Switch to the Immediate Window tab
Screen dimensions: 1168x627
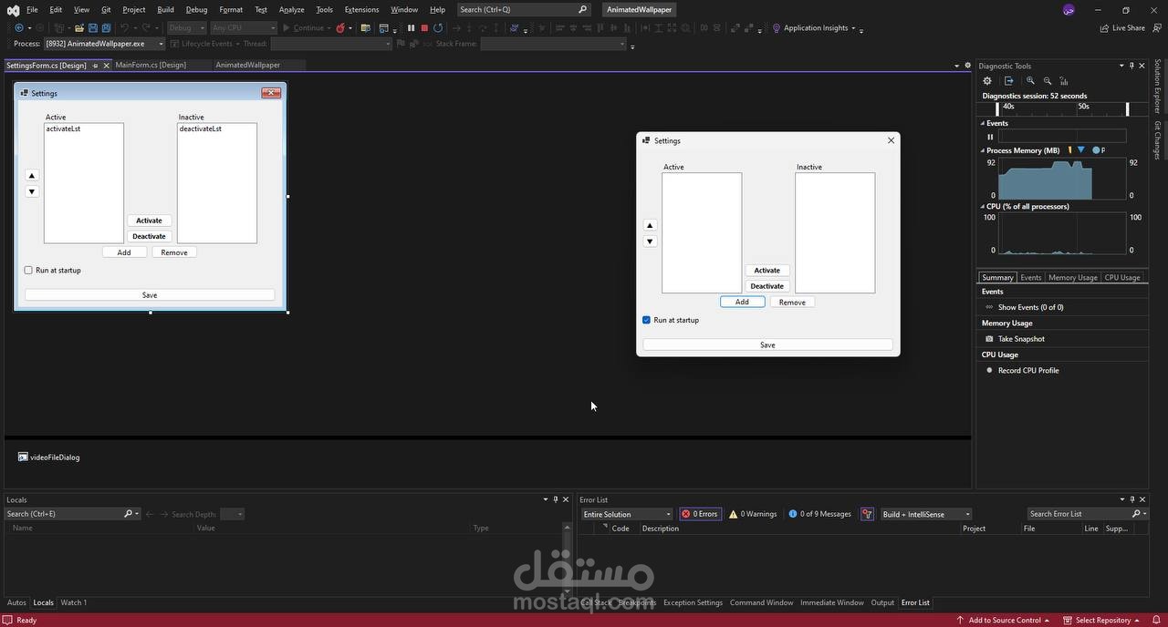click(832, 602)
